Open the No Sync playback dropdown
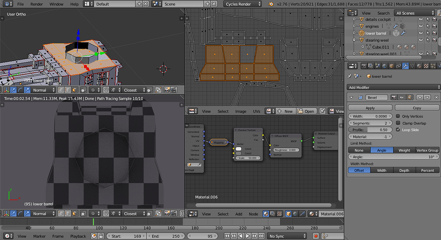This screenshot has width=441, height=240. pyautogui.click(x=287, y=236)
